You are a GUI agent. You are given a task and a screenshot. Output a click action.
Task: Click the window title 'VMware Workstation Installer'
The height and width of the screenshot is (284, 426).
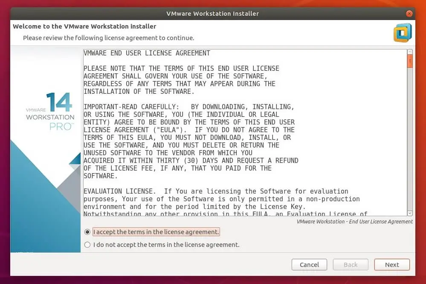click(212, 13)
